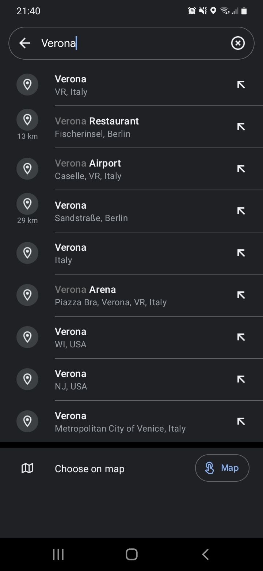Screen dimensions: 263x571
Task: Insert Verona VR Italy into search box arrow
Action: pos(241,85)
